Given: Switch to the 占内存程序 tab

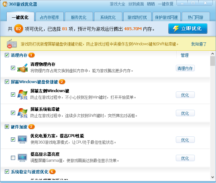Looking at the screenshot, I should (x=50, y=17).
